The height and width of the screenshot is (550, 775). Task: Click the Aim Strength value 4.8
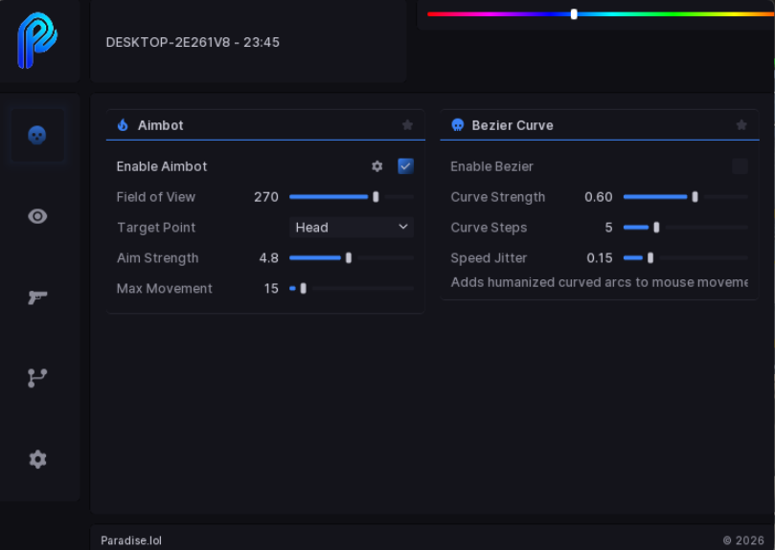coord(269,258)
